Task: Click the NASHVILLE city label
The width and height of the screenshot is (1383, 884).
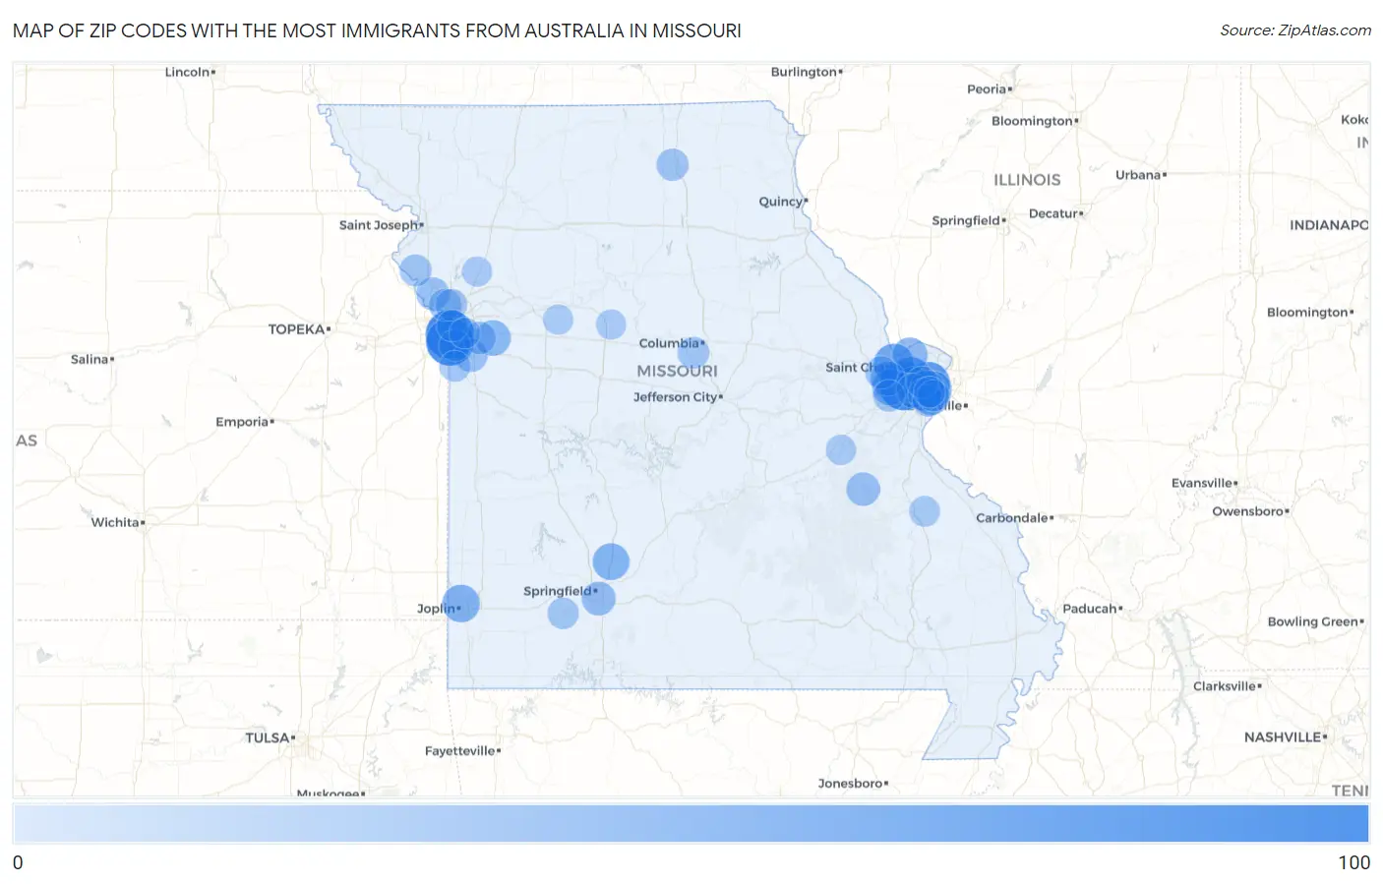Action: [x=1283, y=737]
